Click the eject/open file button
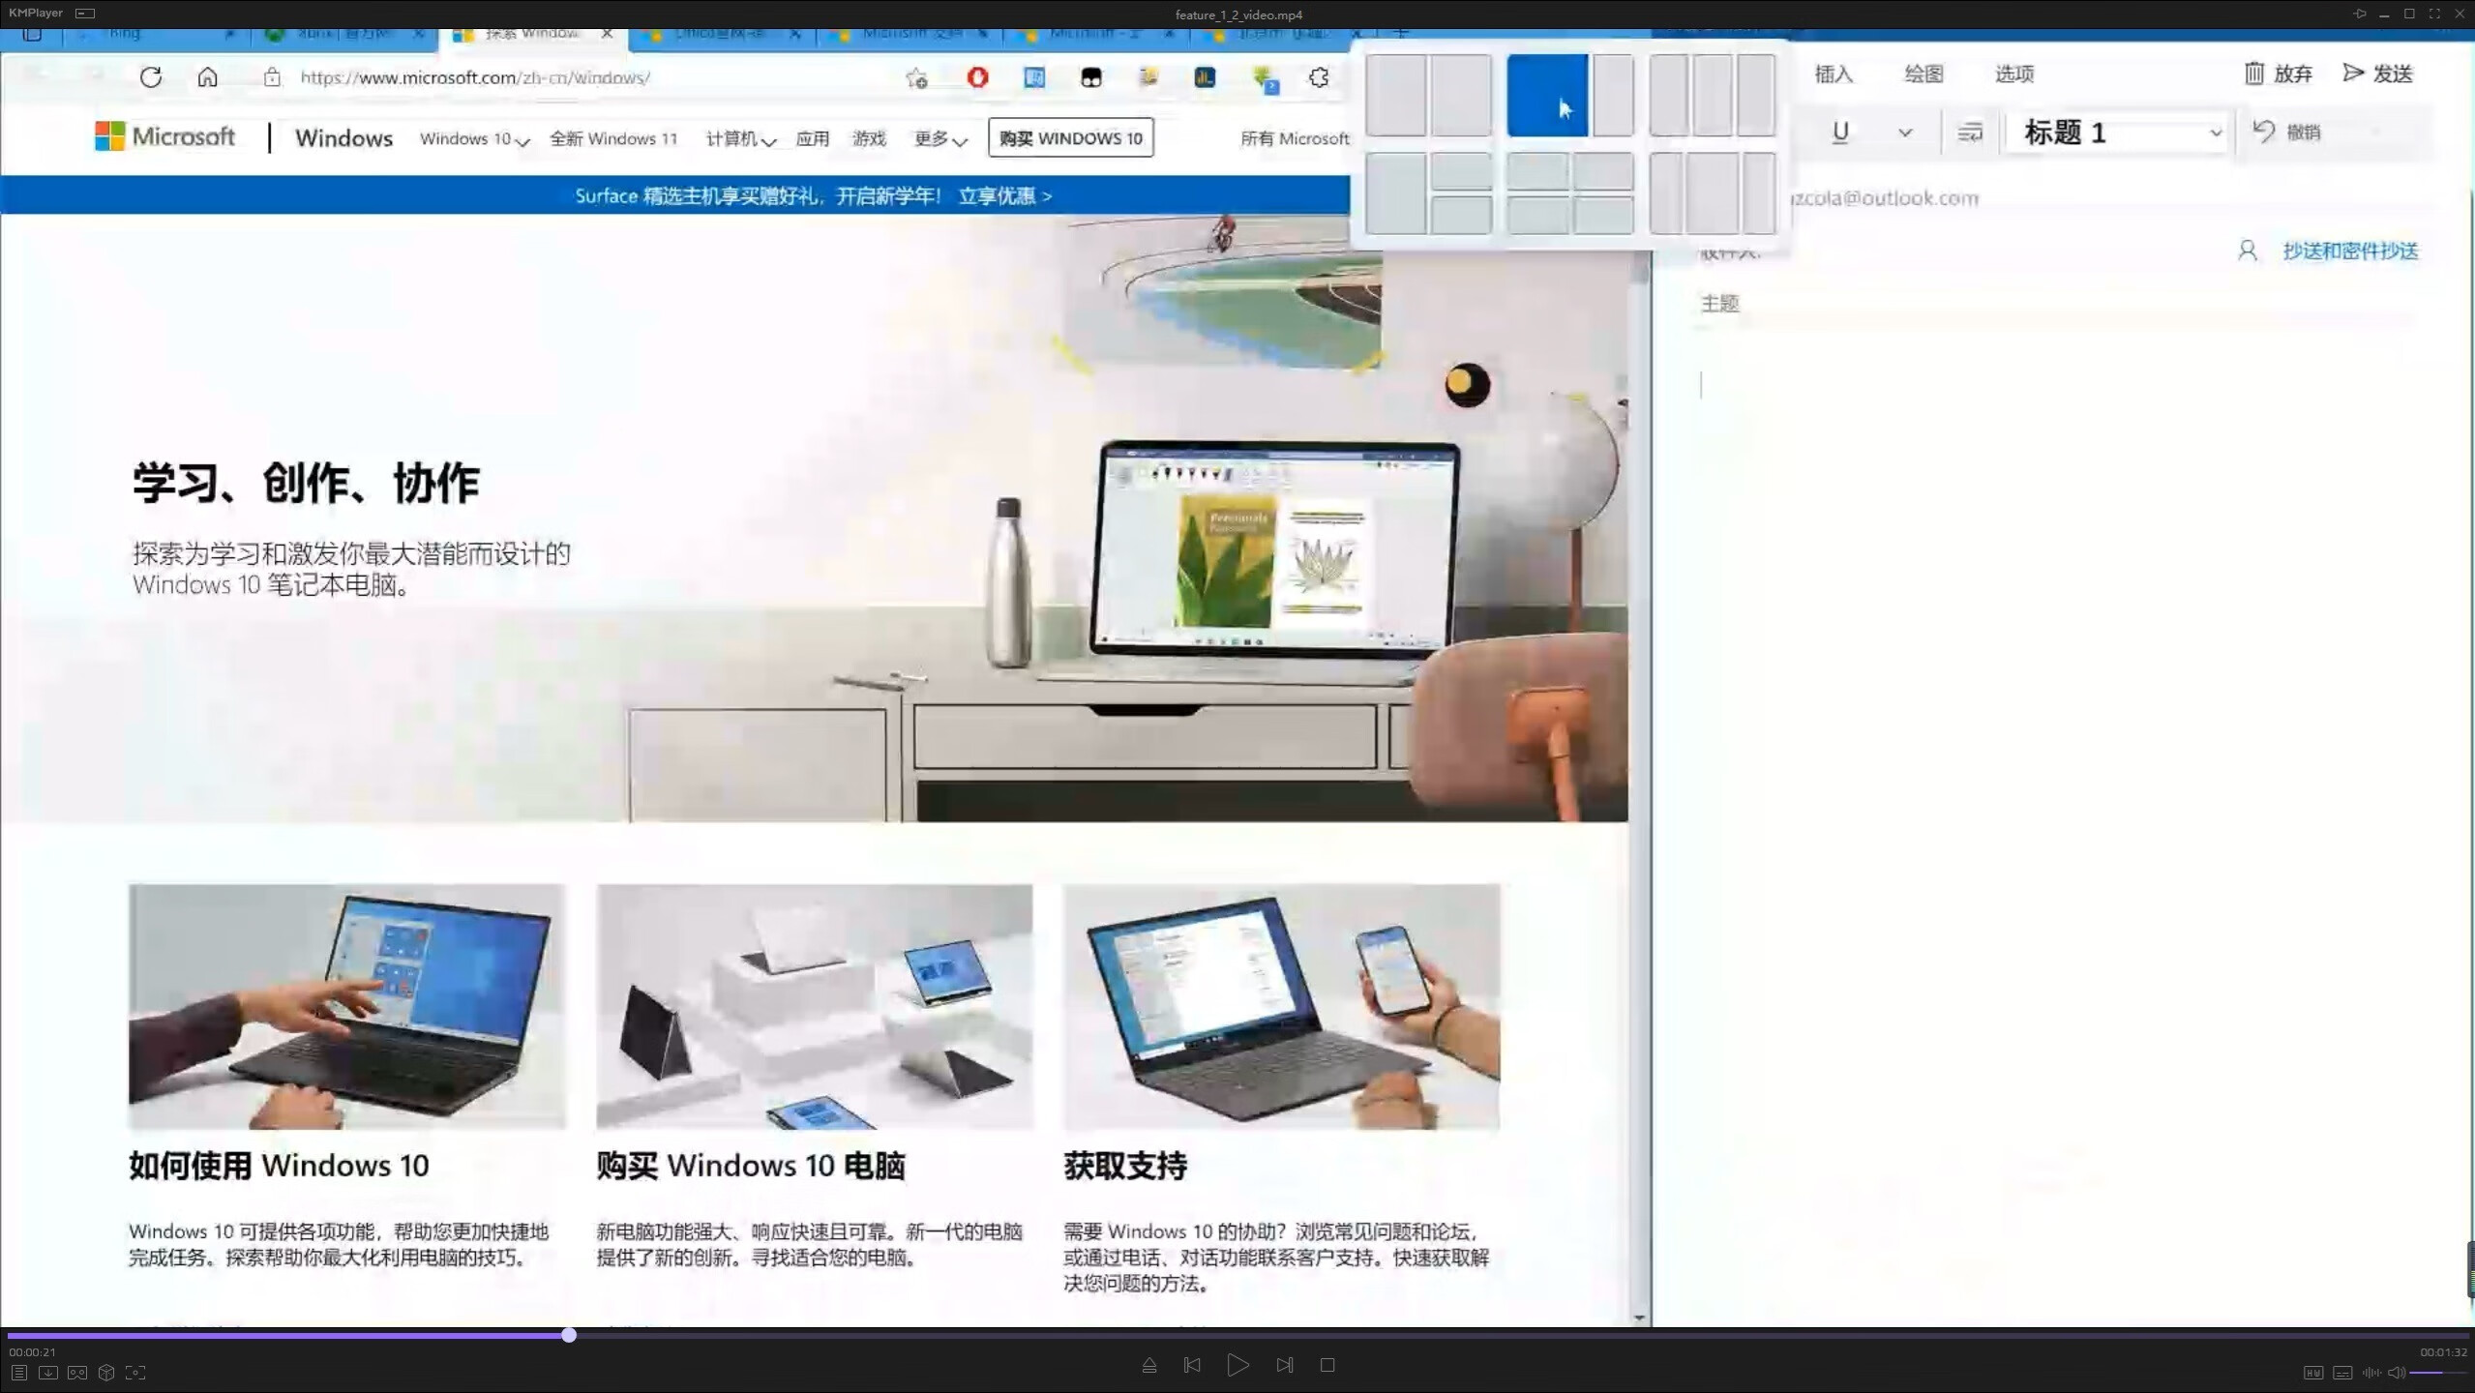The height and width of the screenshot is (1393, 2475). [x=1148, y=1366]
